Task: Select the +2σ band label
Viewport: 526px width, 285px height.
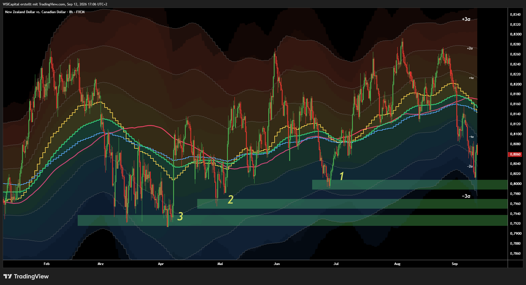Action: [x=470, y=48]
